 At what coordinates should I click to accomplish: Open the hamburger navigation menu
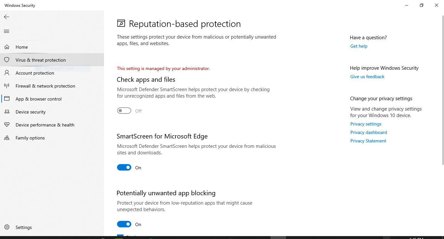(x=7, y=31)
